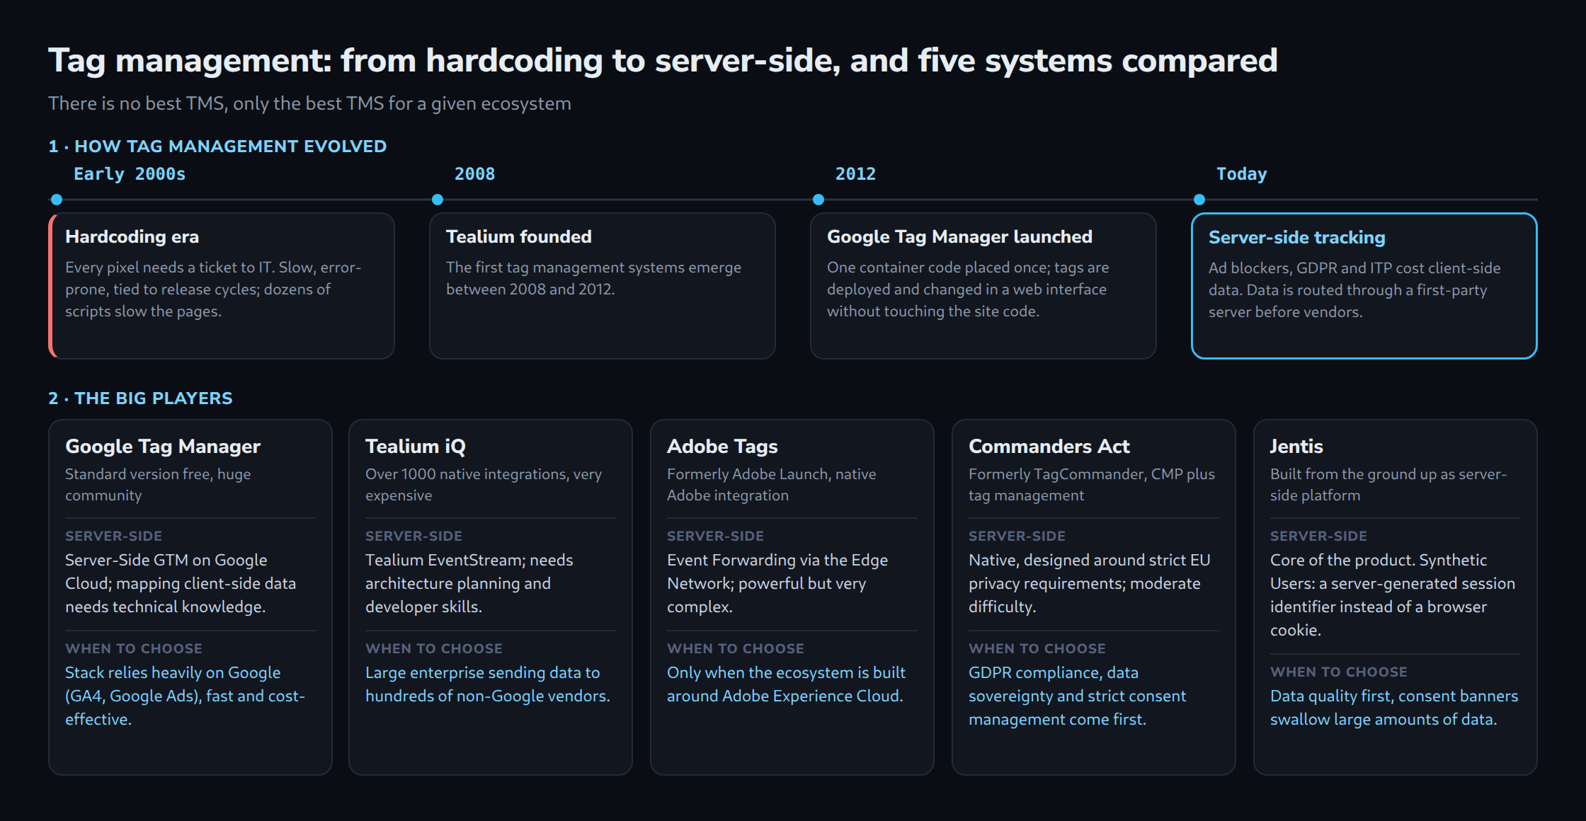Click the Today timeline dot

(1199, 200)
